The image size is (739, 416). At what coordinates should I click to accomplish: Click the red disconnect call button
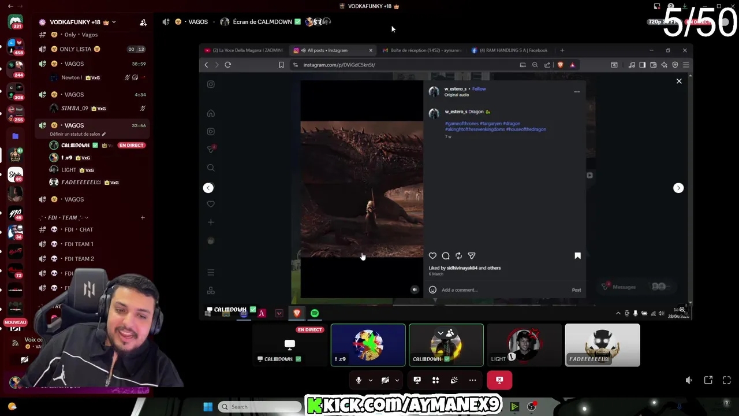tap(499, 380)
